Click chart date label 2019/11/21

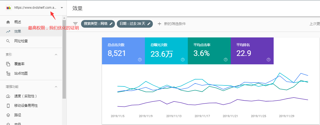point(230,116)
